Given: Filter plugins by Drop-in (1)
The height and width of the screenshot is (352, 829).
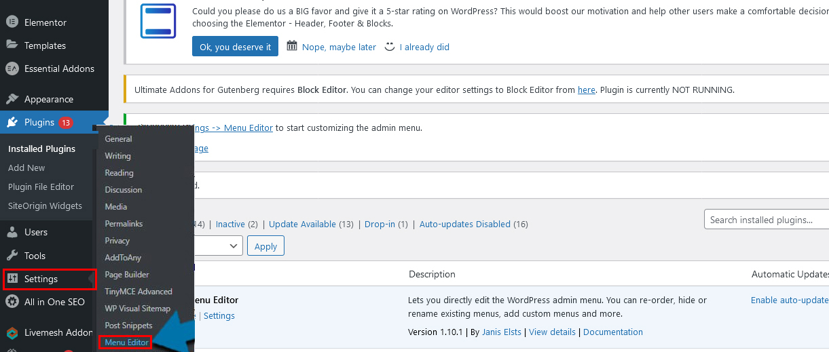Looking at the screenshot, I should (x=386, y=224).
